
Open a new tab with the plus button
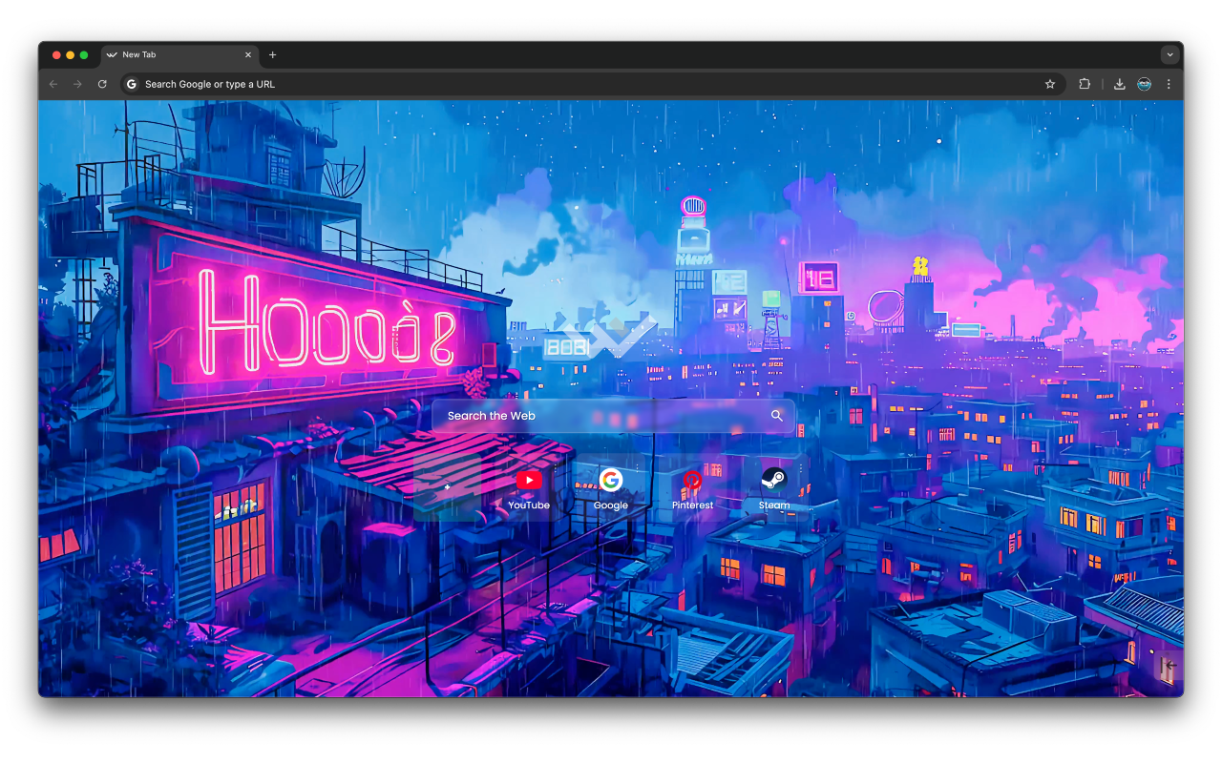[x=272, y=55]
